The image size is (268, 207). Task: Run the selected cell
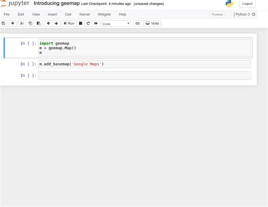coord(69,23)
